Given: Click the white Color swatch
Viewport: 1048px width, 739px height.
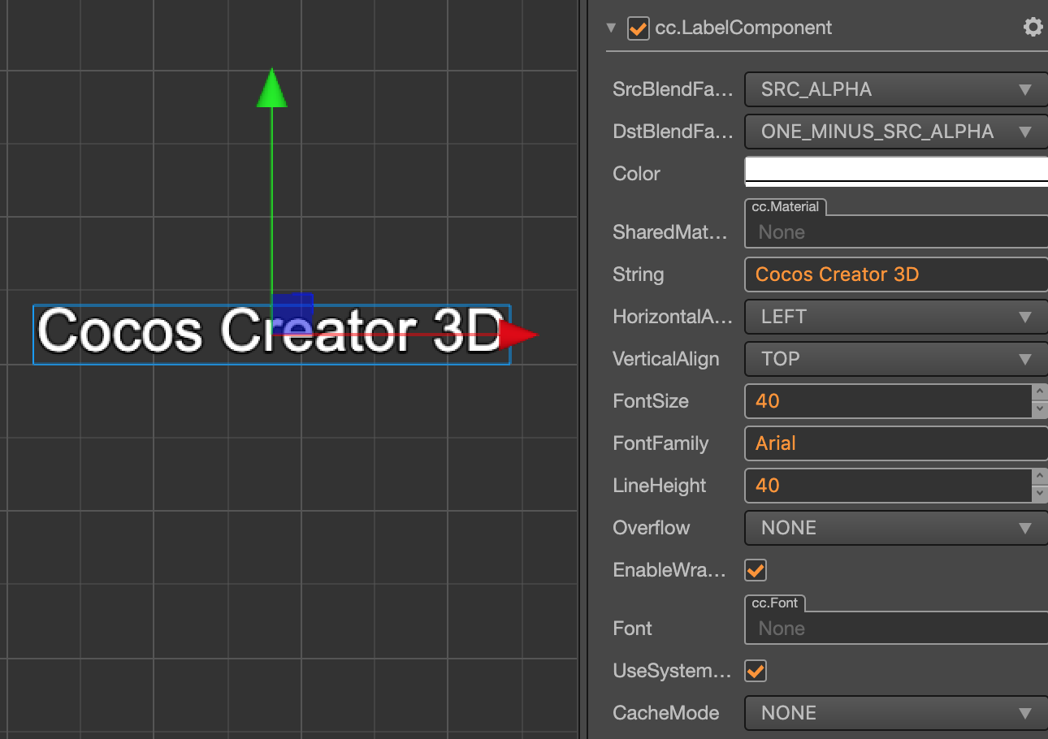Looking at the screenshot, I should pyautogui.click(x=896, y=172).
